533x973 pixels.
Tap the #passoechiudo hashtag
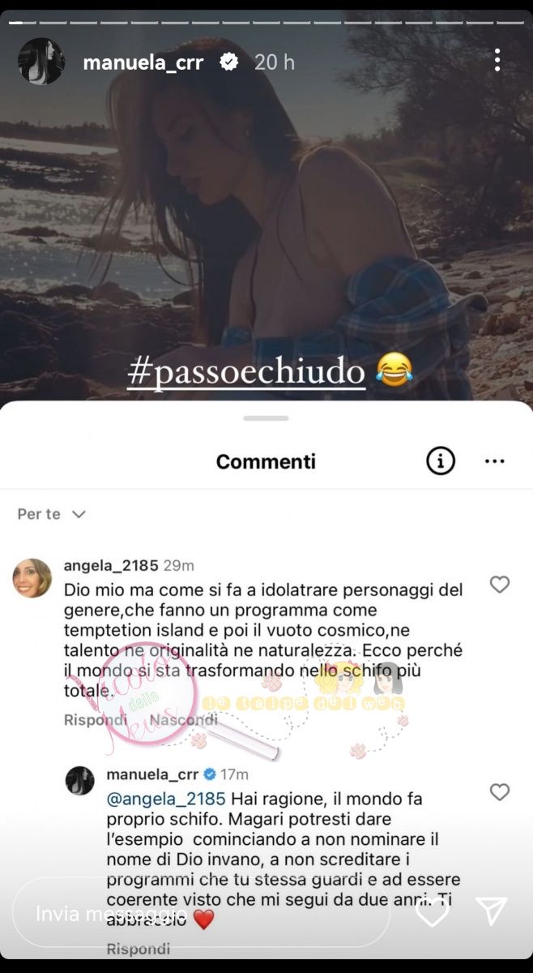pos(246,371)
